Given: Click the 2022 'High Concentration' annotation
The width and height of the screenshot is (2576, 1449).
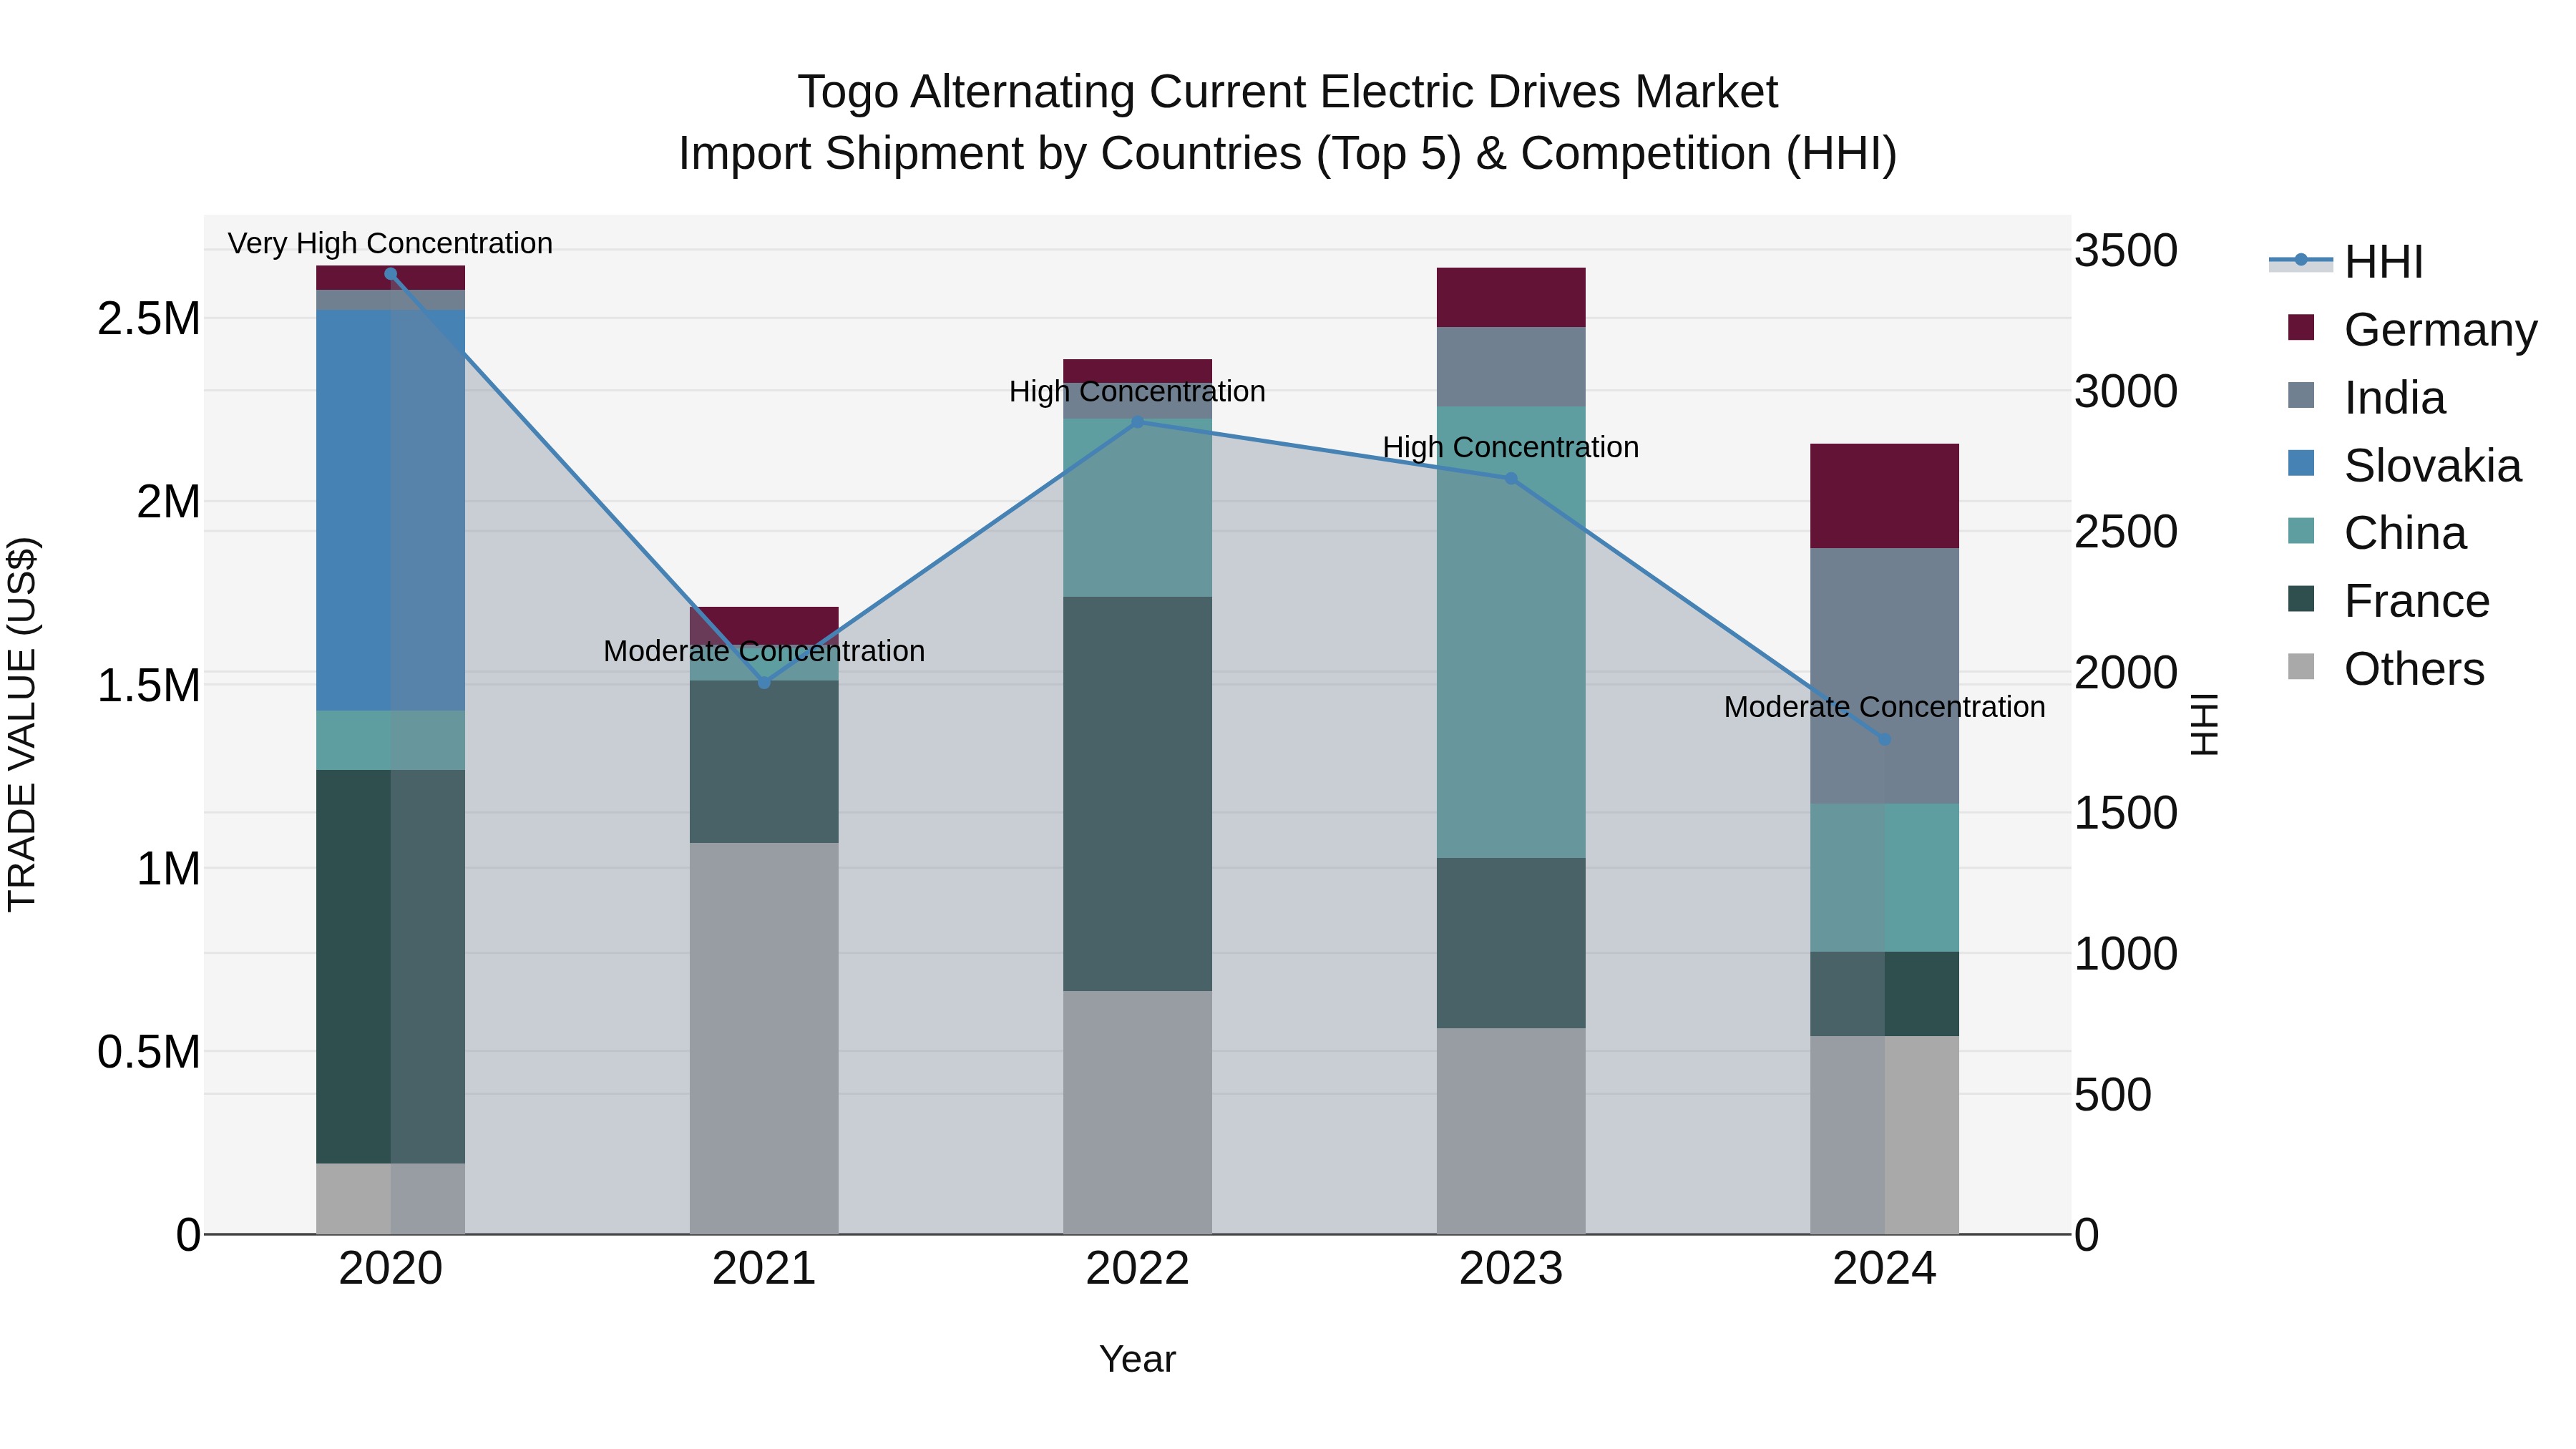Looking at the screenshot, I should click(1137, 391).
